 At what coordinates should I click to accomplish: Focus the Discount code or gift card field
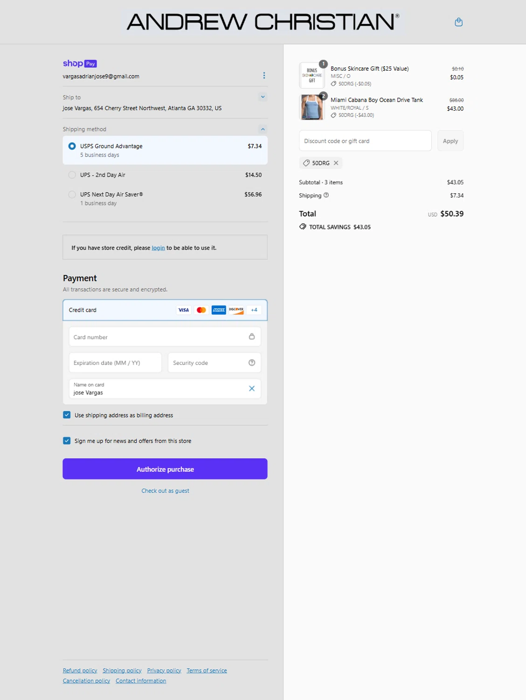[365, 141]
